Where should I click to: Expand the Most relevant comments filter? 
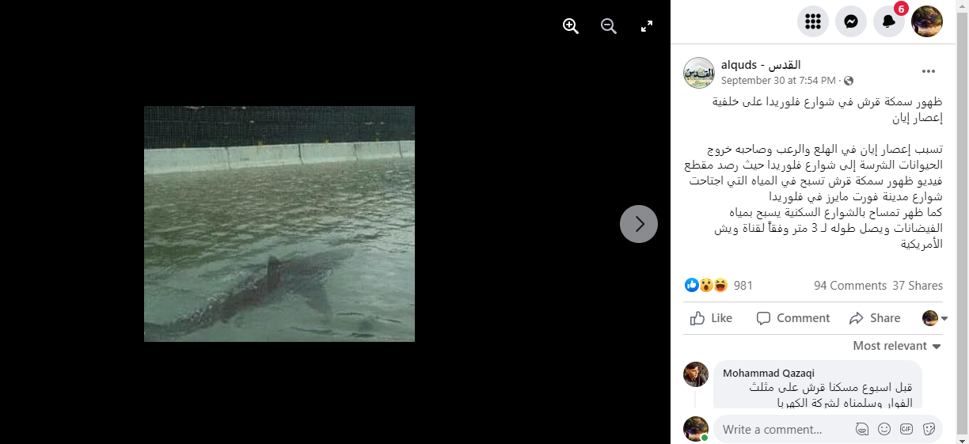(x=897, y=346)
